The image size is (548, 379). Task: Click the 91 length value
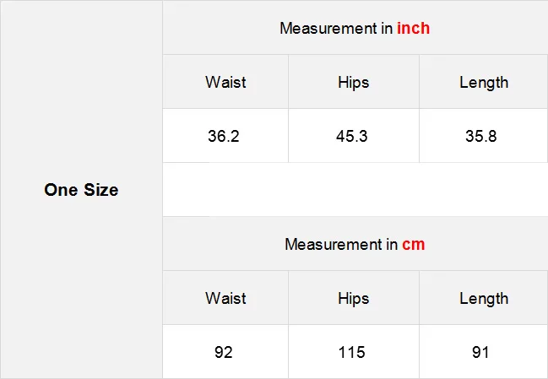click(481, 352)
